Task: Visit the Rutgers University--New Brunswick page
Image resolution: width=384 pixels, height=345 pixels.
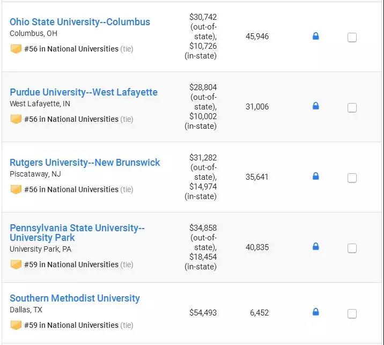Action: (85, 163)
